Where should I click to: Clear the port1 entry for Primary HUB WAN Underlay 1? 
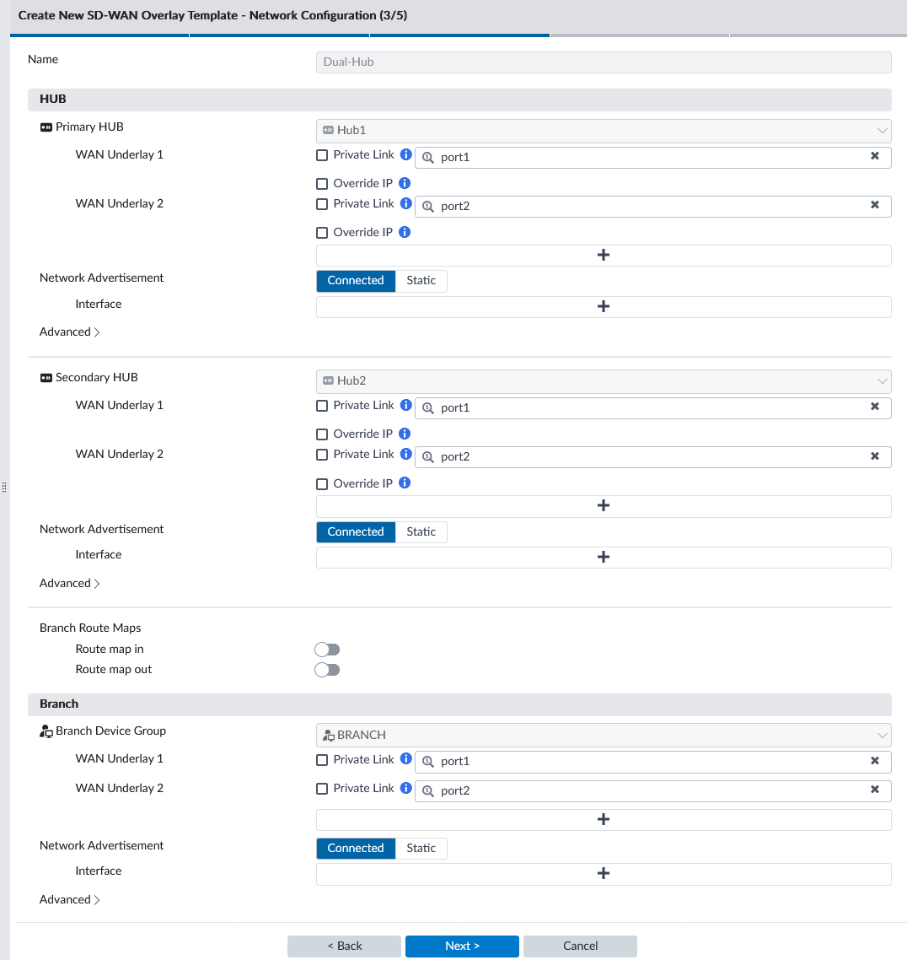[x=875, y=157]
